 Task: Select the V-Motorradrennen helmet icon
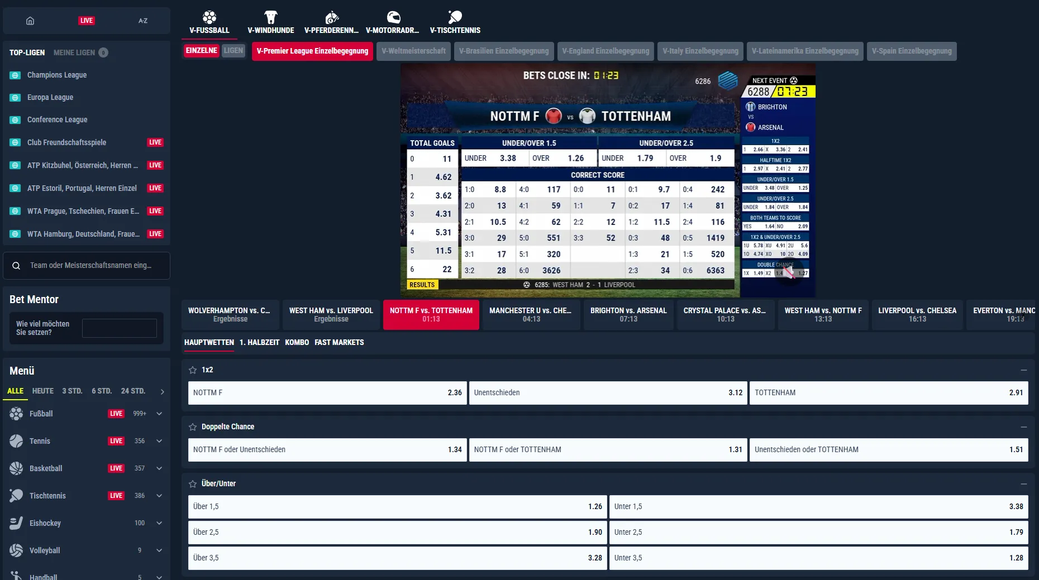[393, 17]
